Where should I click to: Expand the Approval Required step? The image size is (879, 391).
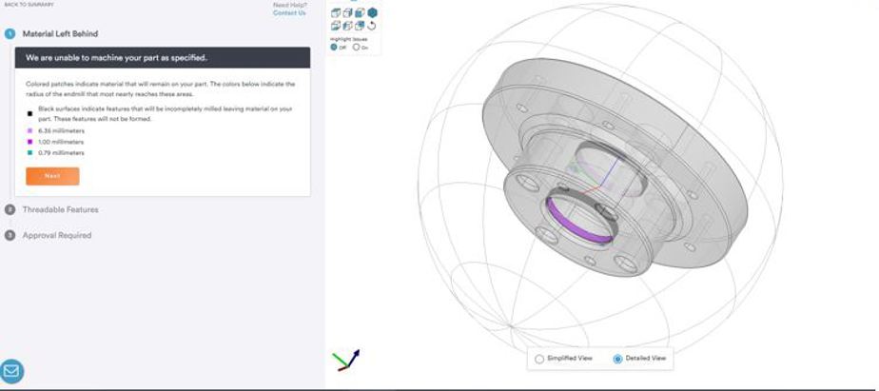(56, 235)
